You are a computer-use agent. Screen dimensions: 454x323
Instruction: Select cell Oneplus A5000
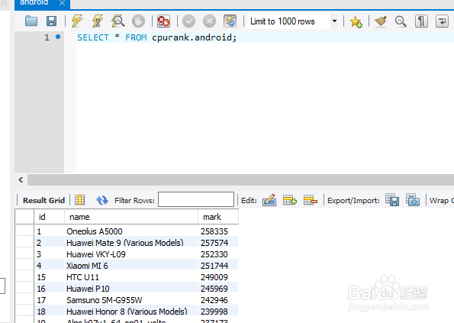click(x=131, y=231)
